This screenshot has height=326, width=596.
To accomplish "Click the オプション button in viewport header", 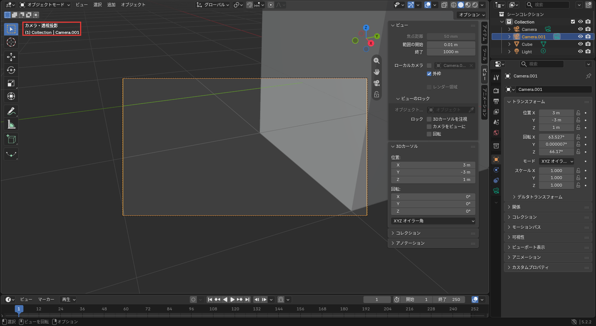I will pyautogui.click(x=472, y=15).
